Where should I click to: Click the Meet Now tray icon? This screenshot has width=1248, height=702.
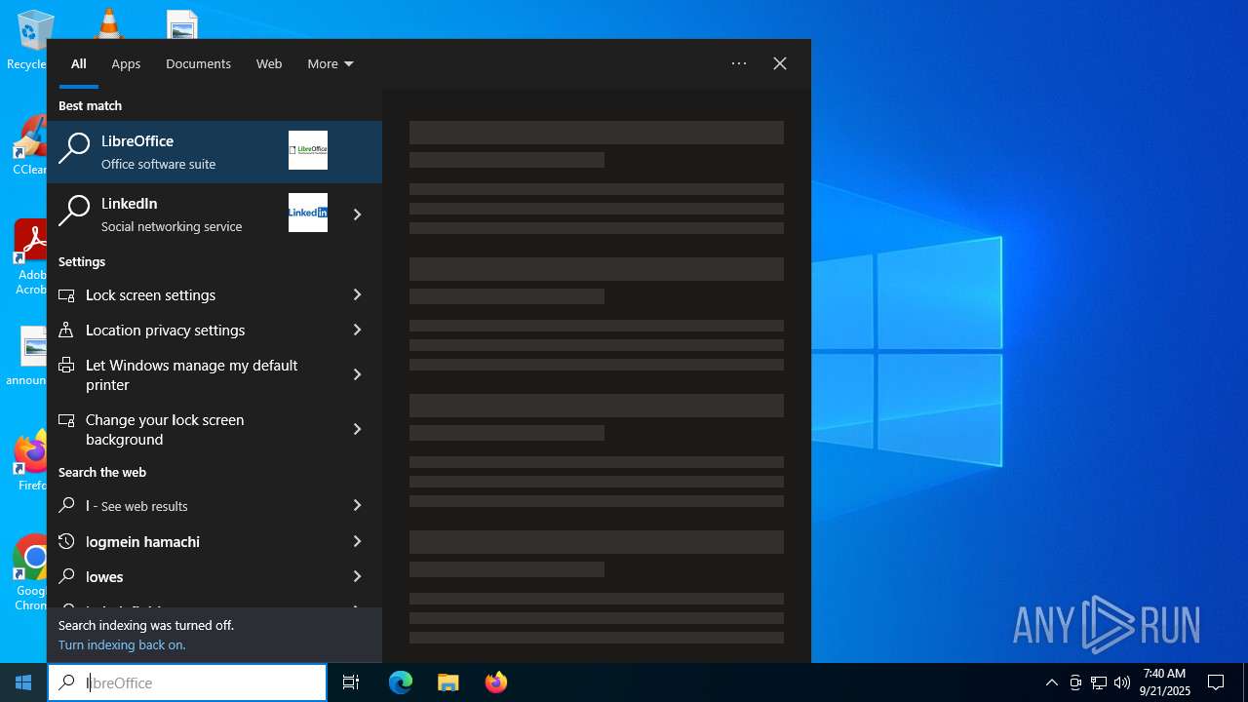click(x=1075, y=682)
